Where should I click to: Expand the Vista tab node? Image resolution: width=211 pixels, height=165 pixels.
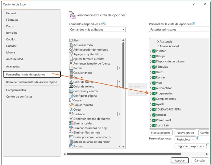tap(151, 83)
